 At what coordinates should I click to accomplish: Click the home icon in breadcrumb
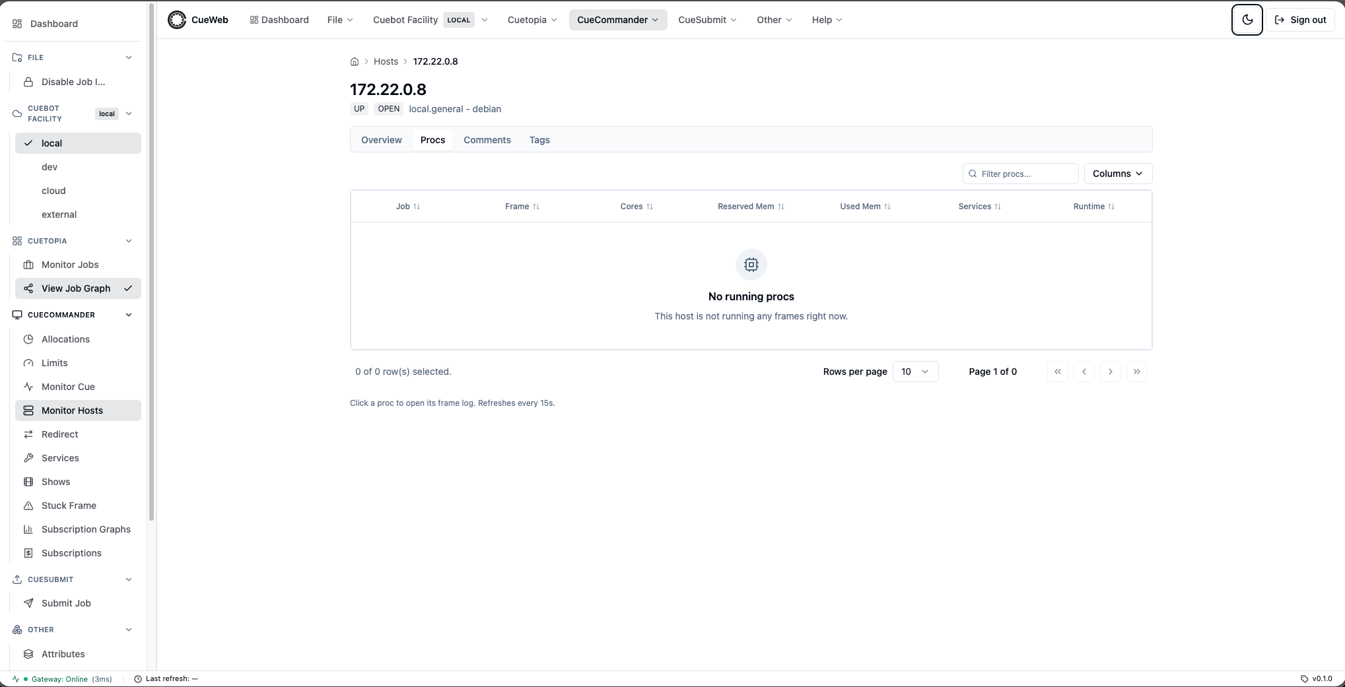(x=355, y=61)
